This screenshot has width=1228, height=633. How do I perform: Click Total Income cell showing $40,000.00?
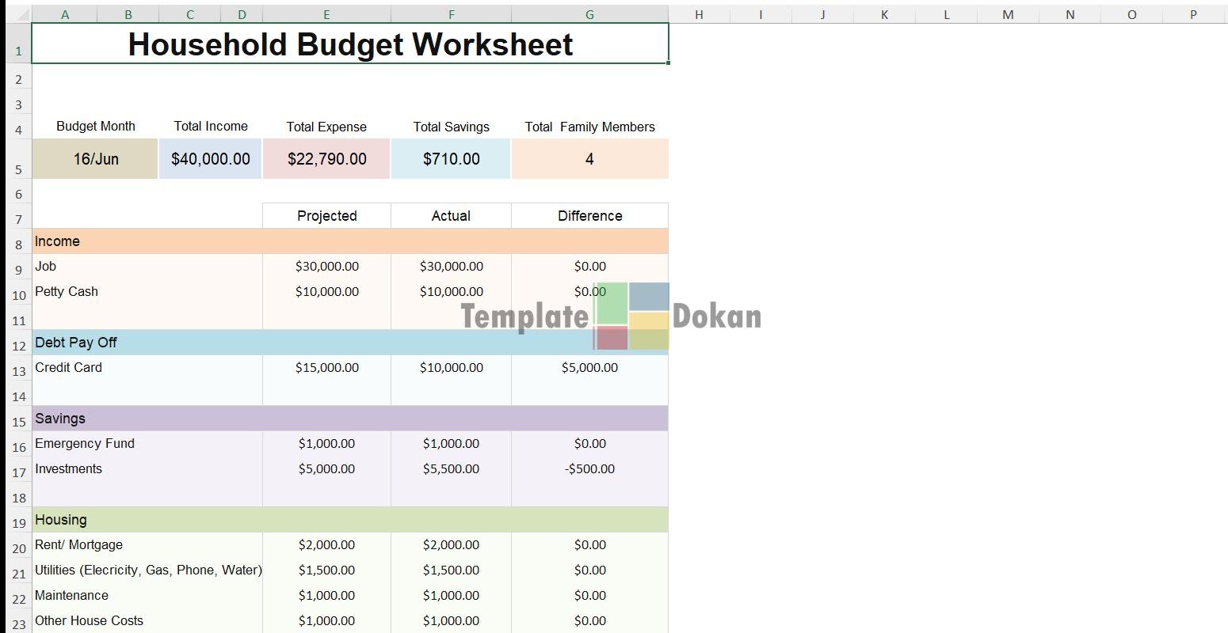[210, 159]
